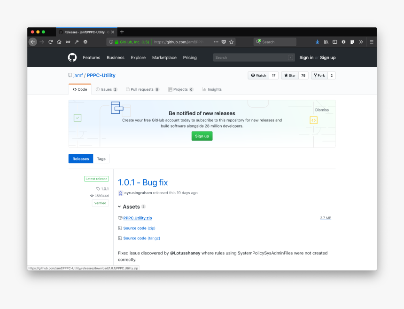Download Source code (zip)

[139, 228]
